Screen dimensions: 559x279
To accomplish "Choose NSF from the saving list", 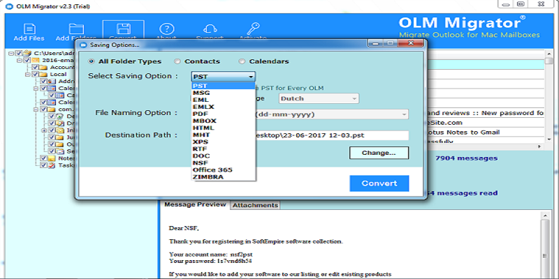I will tap(223, 163).
